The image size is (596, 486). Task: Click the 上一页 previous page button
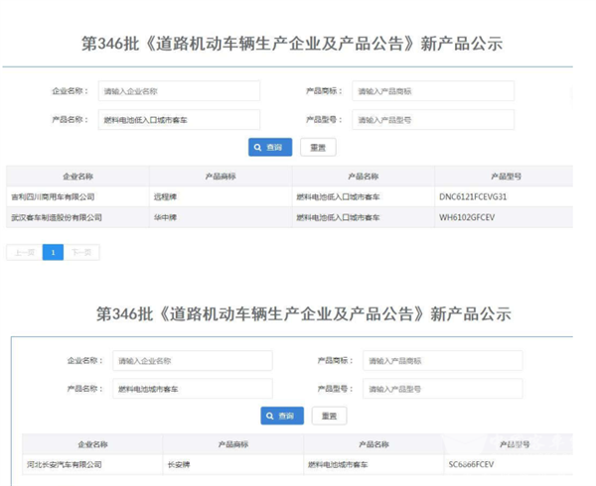pyautogui.click(x=23, y=253)
